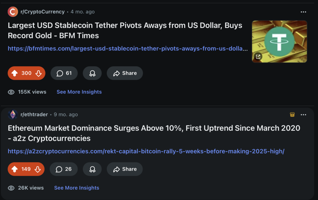The width and height of the screenshot is (318, 200).
Task: Upvote the Ethereum Market Dominance post
Action: 15,169
